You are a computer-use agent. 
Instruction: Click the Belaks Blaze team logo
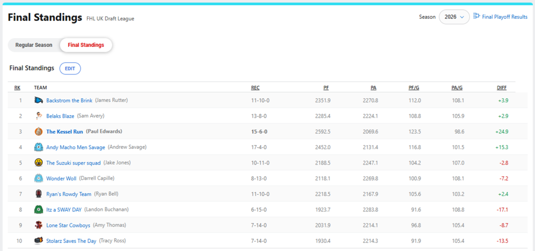click(39, 116)
